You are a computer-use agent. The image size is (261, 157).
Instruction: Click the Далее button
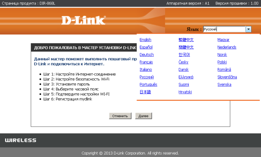(x=144, y=116)
